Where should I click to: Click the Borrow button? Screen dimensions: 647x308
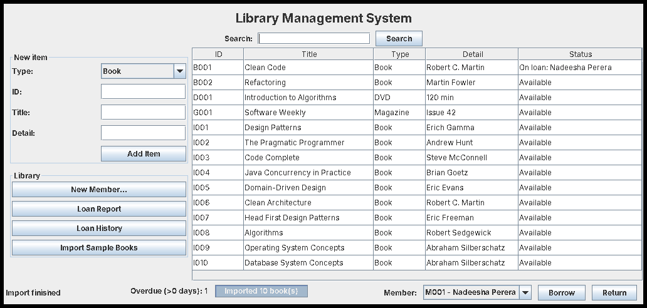[562, 292]
